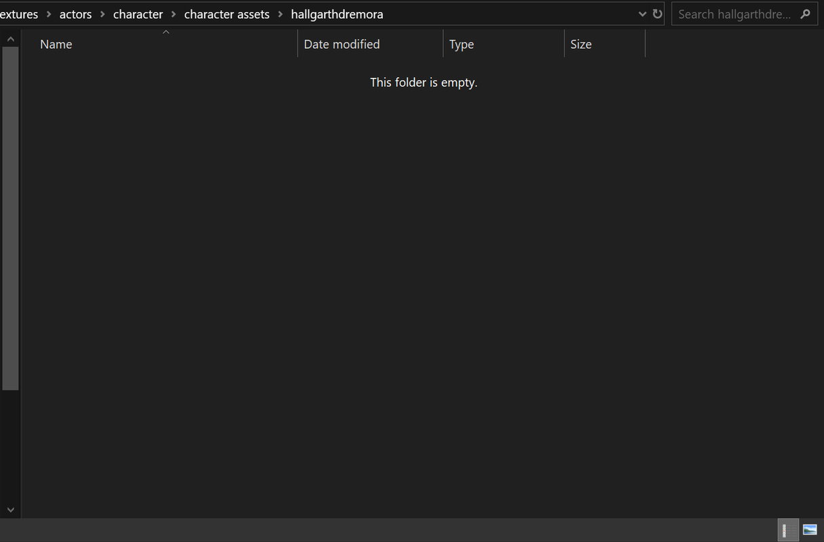The height and width of the screenshot is (542, 824).
Task: Click the 'This folder is empty.' text
Action: pos(424,83)
